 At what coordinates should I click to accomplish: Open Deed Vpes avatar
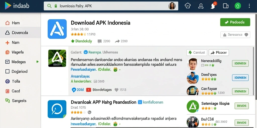[193, 77]
